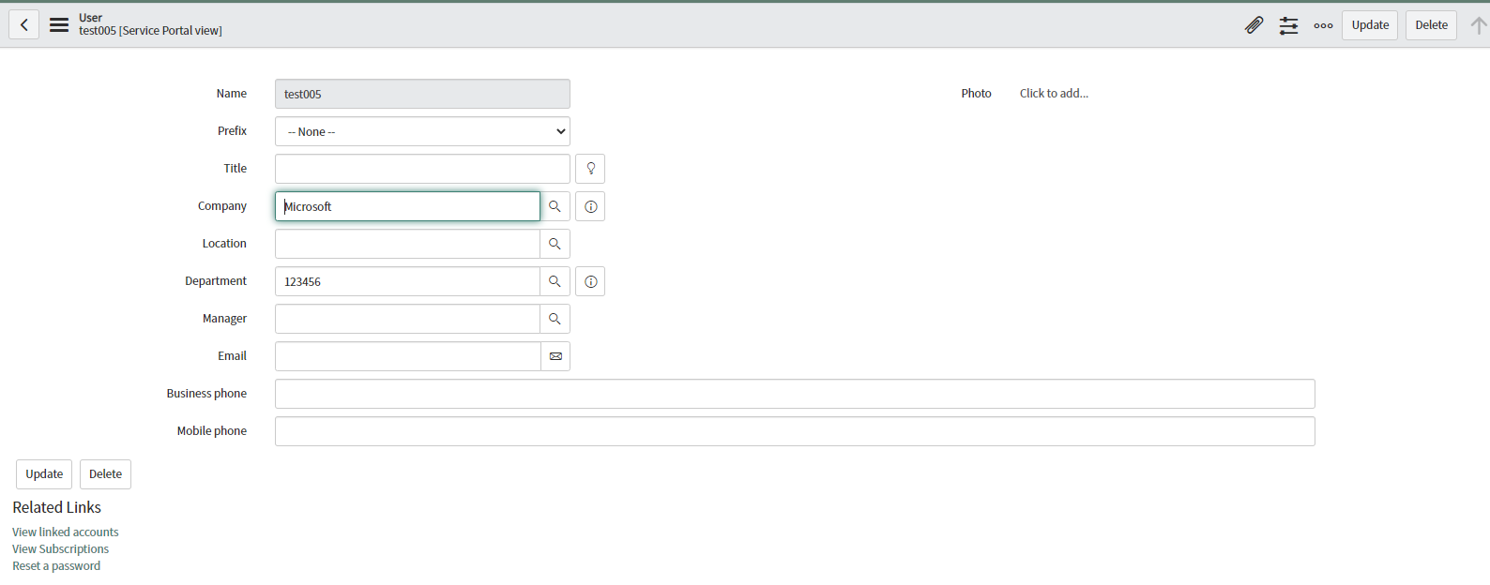Viewport: 1490px width, 585px height.
Task: Open the Manager lookup magnifier icon
Action: click(x=555, y=319)
